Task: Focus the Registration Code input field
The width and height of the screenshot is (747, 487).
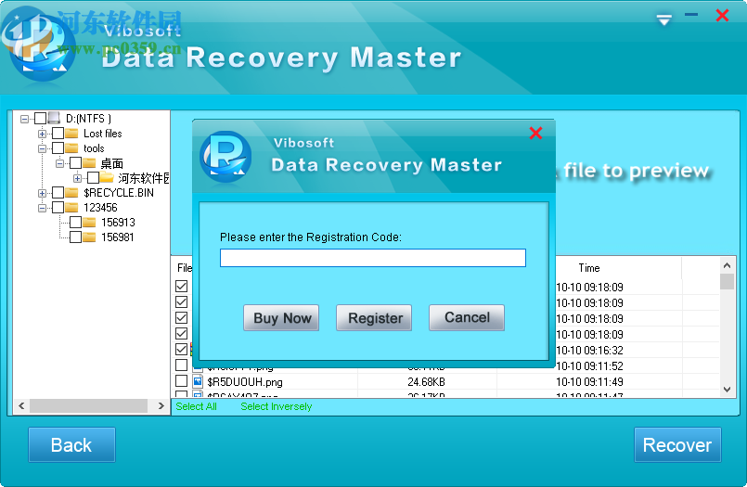Action: click(372, 258)
